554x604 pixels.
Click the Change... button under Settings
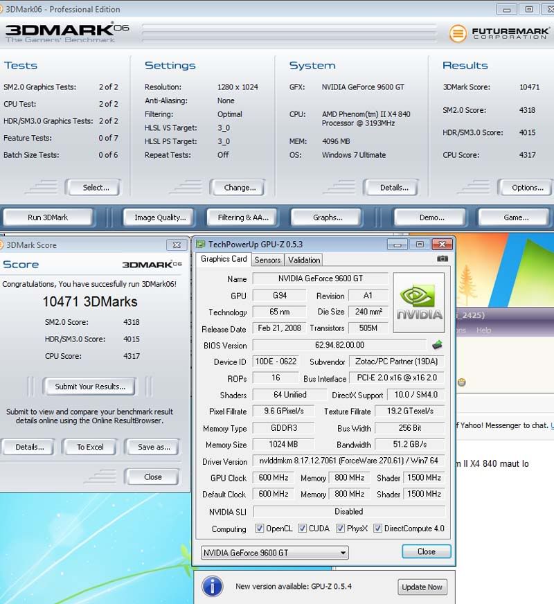237,188
